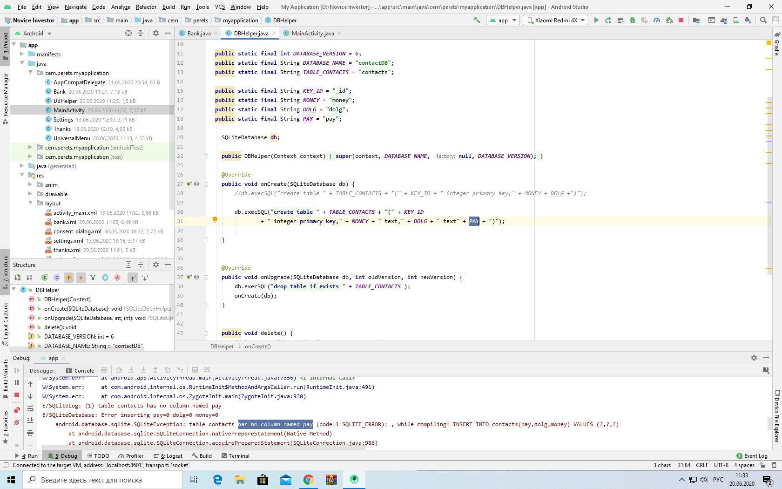This screenshot has height=489, width=782.
Task: Toggle Sort Alphabetically in Structure panel
Action: [29, 278]
